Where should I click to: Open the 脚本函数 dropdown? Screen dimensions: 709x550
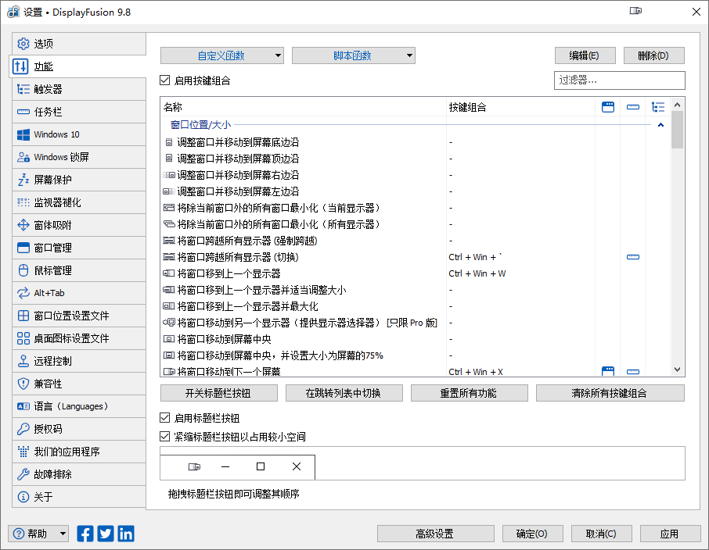(354, 55)
